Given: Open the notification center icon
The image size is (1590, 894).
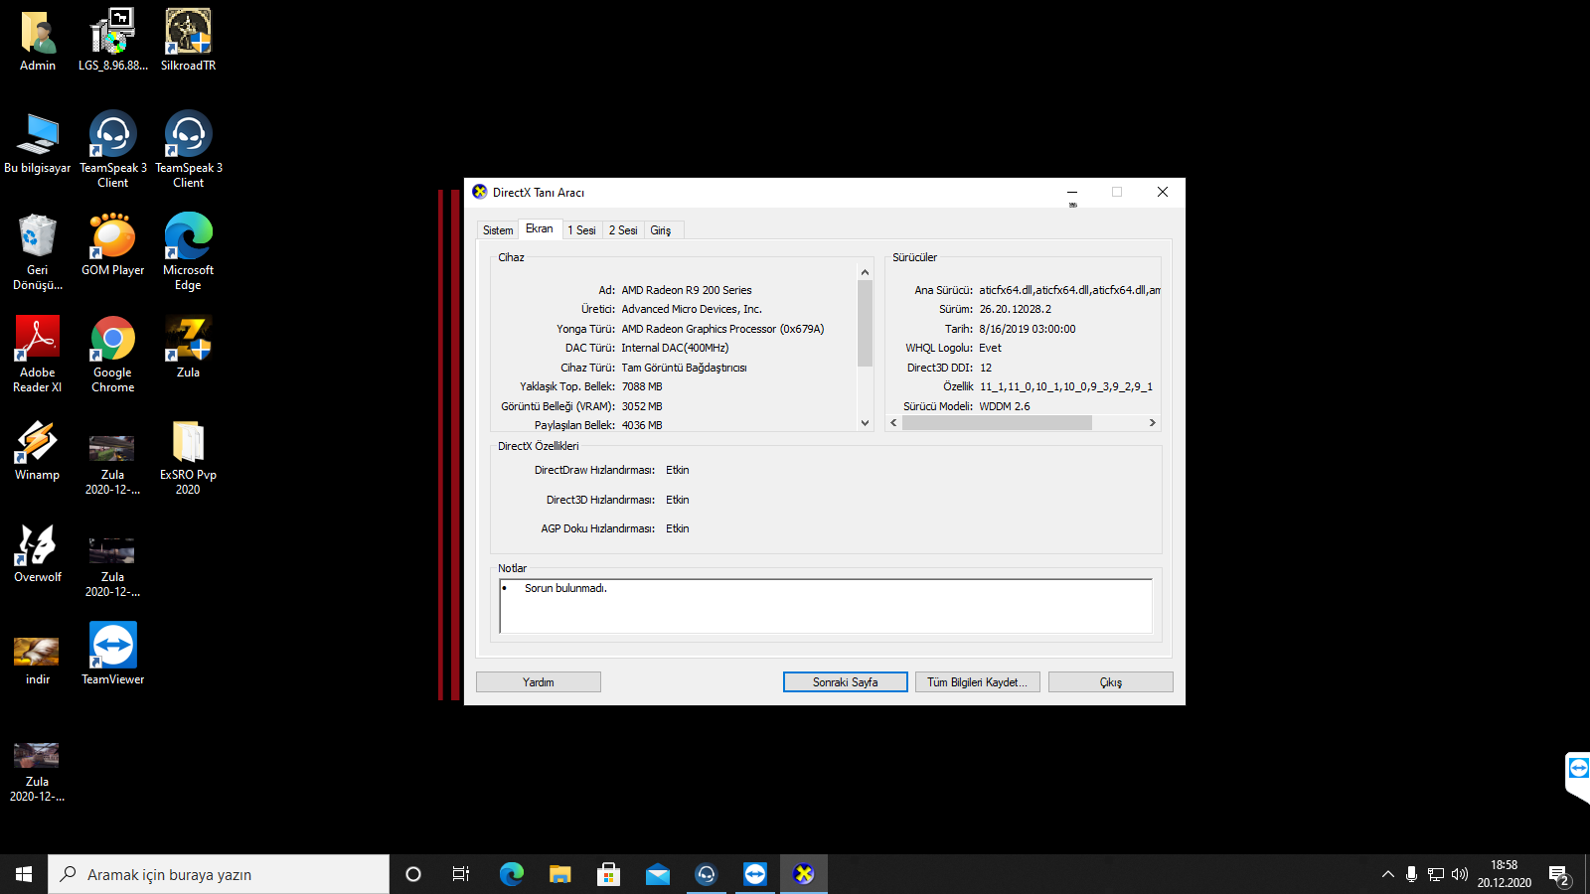Looking at the screenshot, I should 1559,874.
